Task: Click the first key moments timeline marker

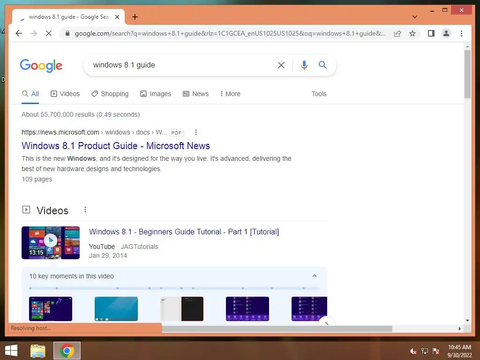Action: tap(30, 288)
